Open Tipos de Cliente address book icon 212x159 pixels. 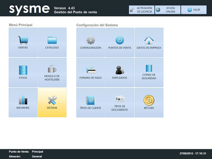click(91, 100)
